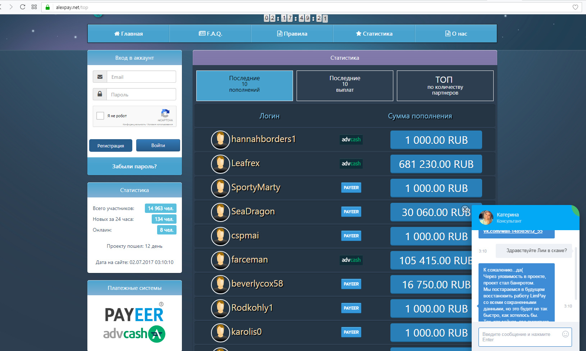
Task: Close the chat widget with X icon
Action: click(465, 209)
